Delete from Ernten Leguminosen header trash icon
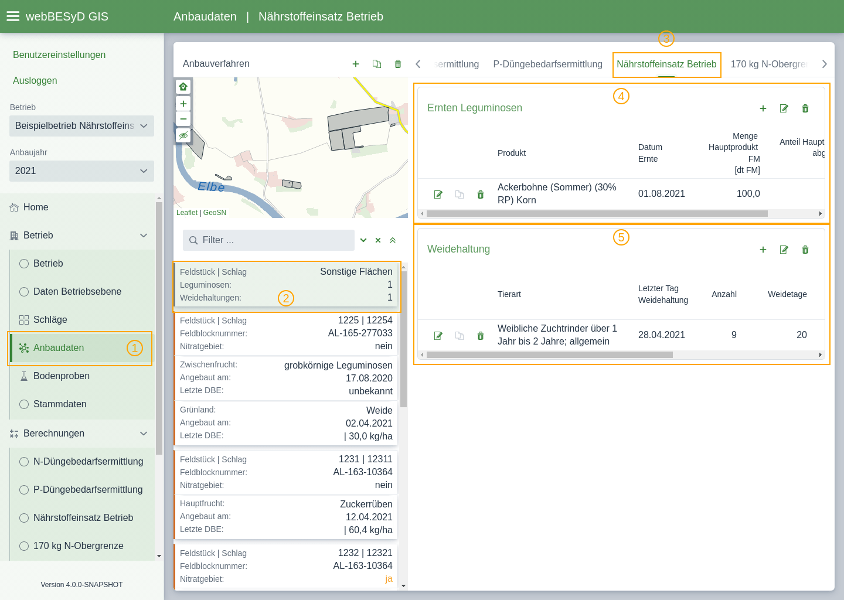844x600 pixels. [x=805, y=108]
